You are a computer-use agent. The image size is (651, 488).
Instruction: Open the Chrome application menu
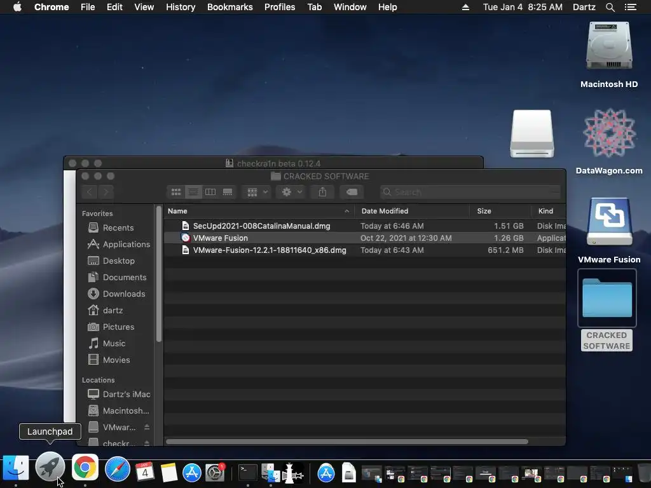coord(51,7)
